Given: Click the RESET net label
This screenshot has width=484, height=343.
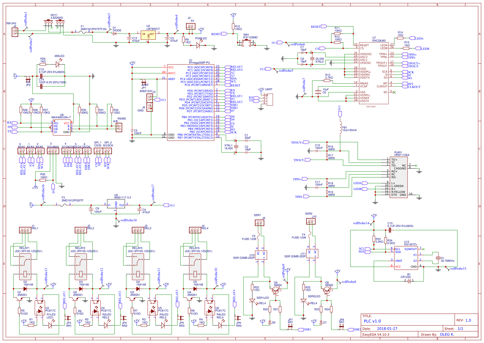Looking at the screenshot, I should [x=224, y=34].
